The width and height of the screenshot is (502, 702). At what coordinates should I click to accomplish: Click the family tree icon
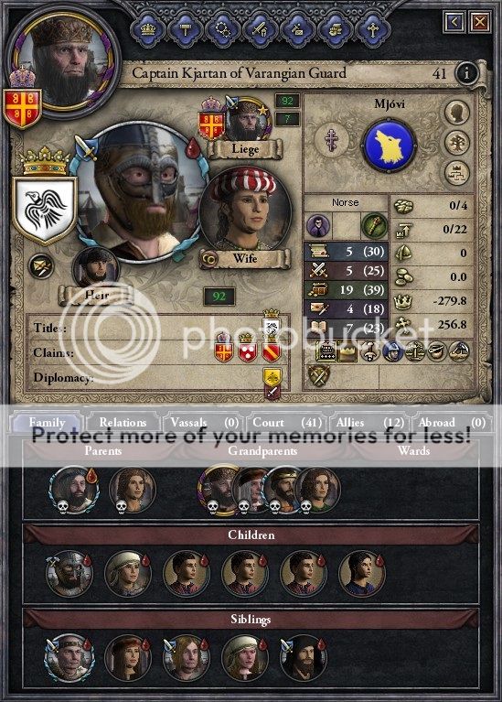point(457,144)
